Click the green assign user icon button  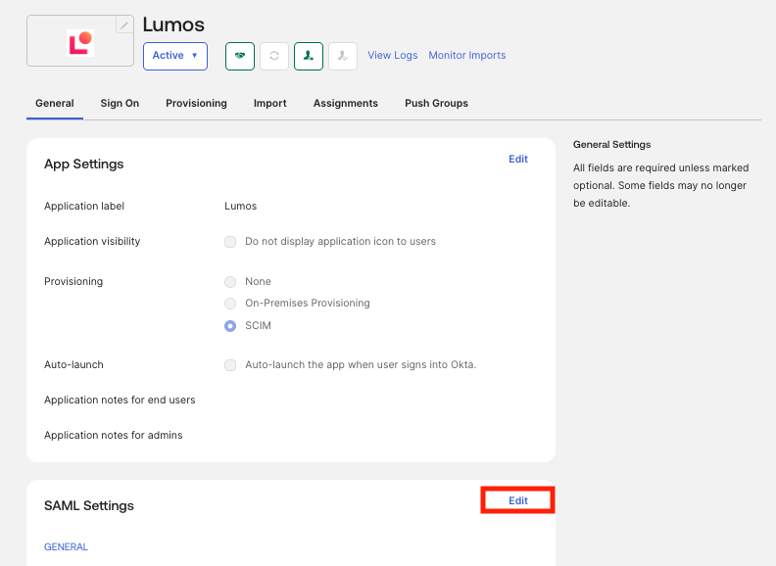[x=309, y=56]
